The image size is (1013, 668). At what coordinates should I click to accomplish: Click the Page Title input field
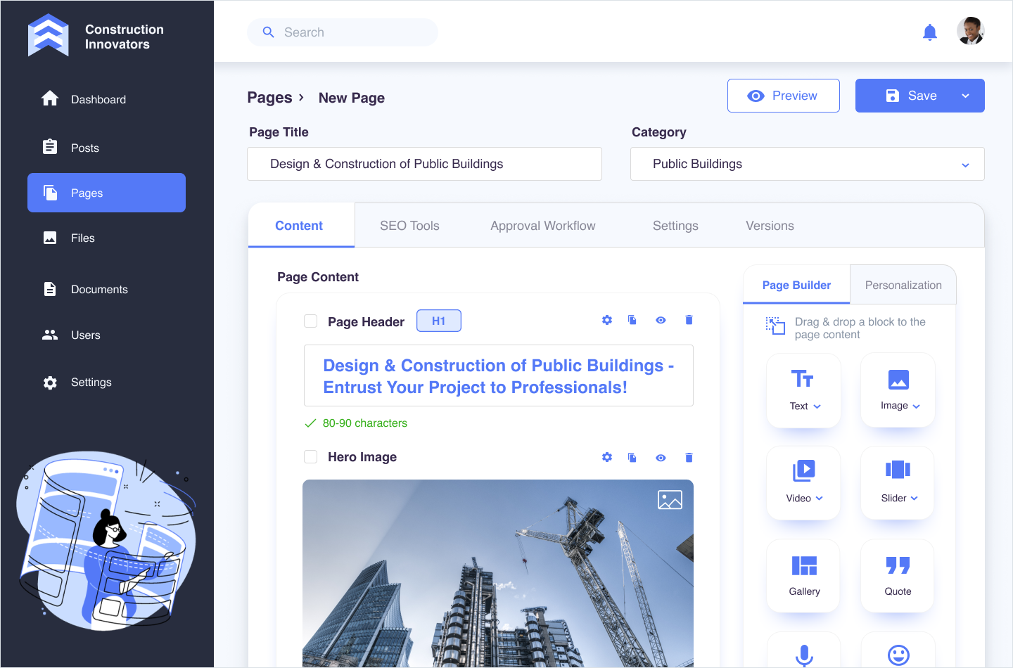tap(424, 164)
